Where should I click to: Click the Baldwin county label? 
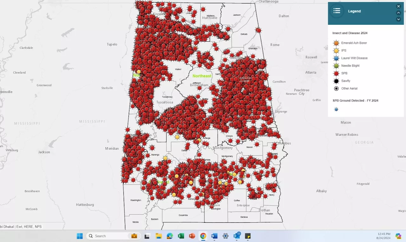155,219
